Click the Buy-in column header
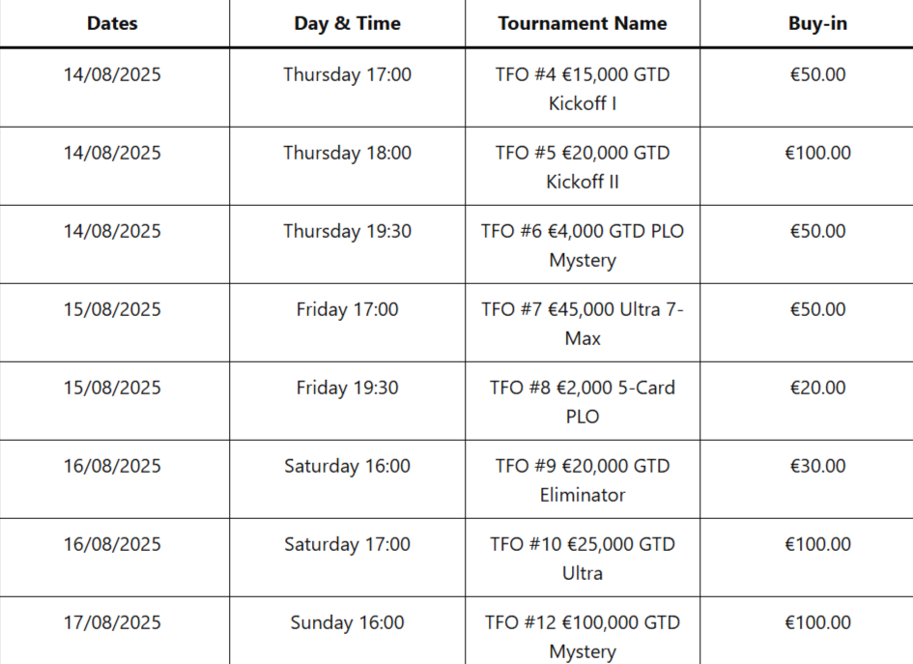This screenshot has width=913, height=664. pos(817,23)
